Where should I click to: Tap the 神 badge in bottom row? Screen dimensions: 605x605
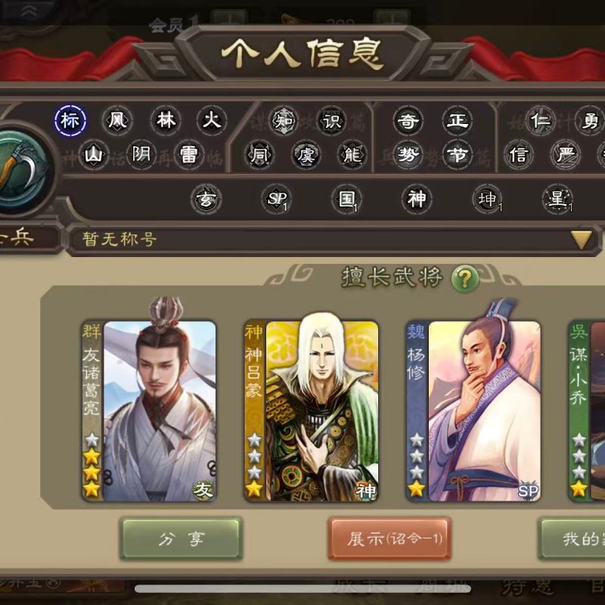point(417,199)
